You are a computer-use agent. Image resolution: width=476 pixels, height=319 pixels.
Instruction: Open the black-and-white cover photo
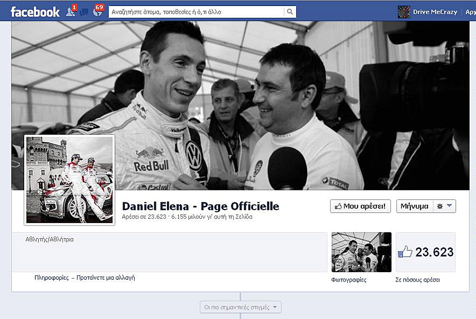pos(240,105)
